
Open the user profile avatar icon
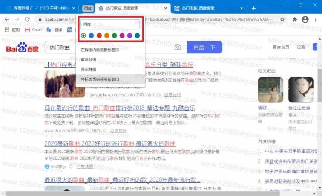click(x=305, y=19)
